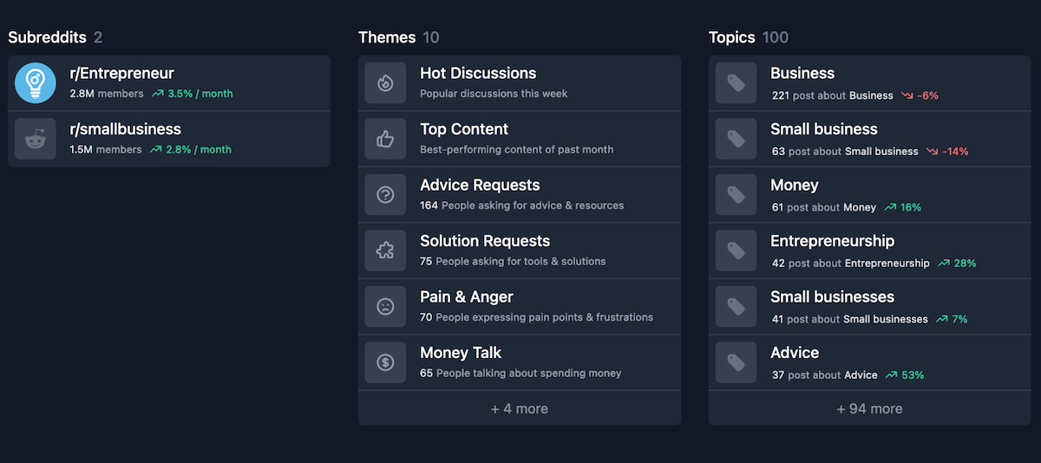Click the Topics section heading
The height and width of the screenshot is (463, 1041).
click(731, 37)
